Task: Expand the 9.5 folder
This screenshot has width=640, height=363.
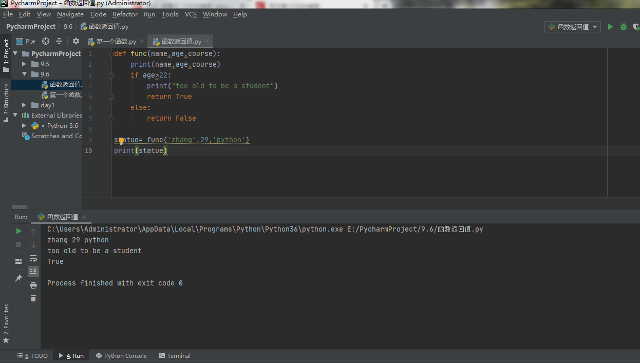Action: click(24, 64)
